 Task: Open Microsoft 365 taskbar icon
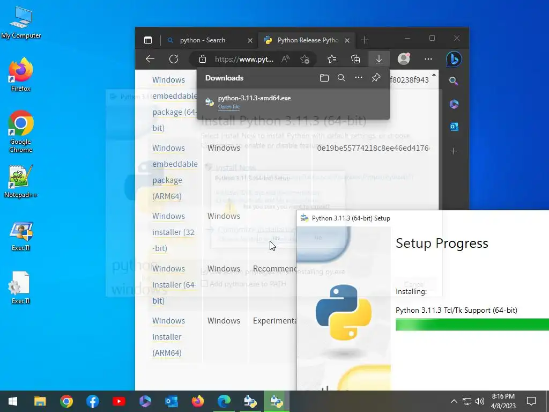(x=145, y=401)
